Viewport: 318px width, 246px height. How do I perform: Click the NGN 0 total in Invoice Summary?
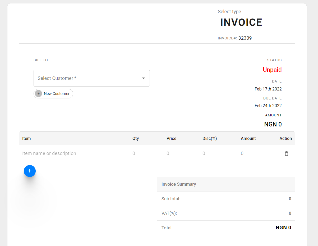pyautogui.click(x=283, y=227)
